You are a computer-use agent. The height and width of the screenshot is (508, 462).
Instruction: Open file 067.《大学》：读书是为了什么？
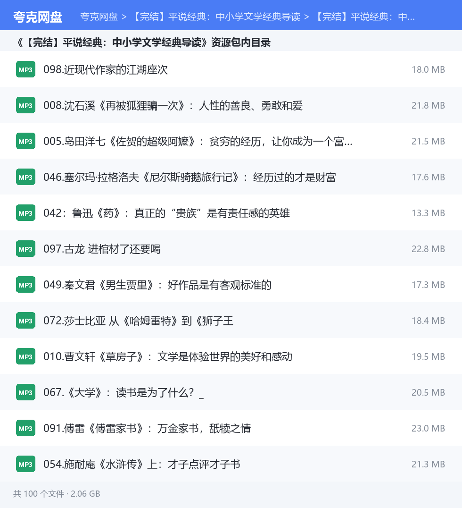(124, 392)
